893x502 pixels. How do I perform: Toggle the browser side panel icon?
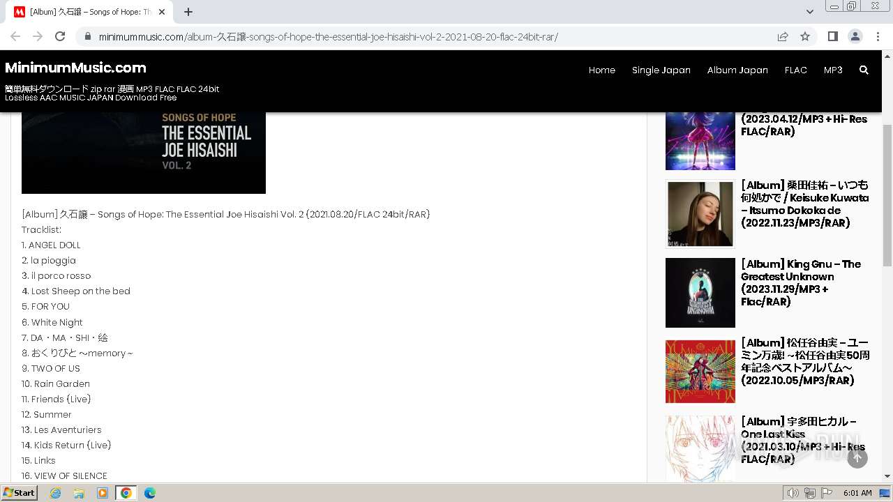pos(833,37)
